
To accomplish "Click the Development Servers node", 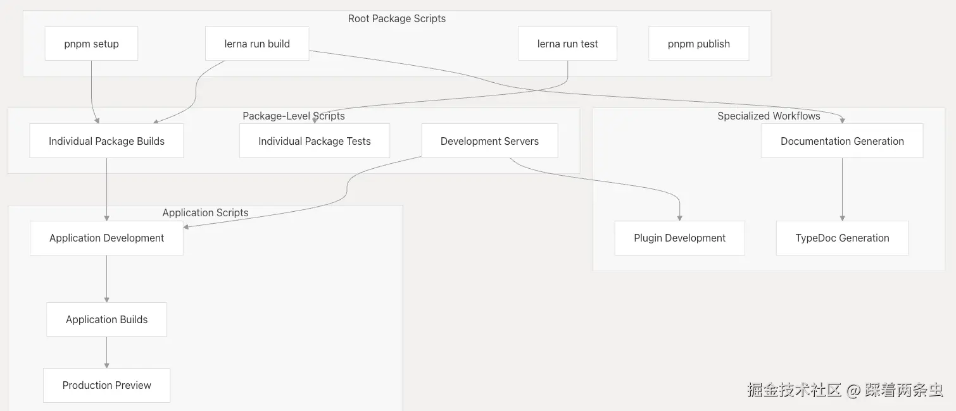I will coord(489,141).
